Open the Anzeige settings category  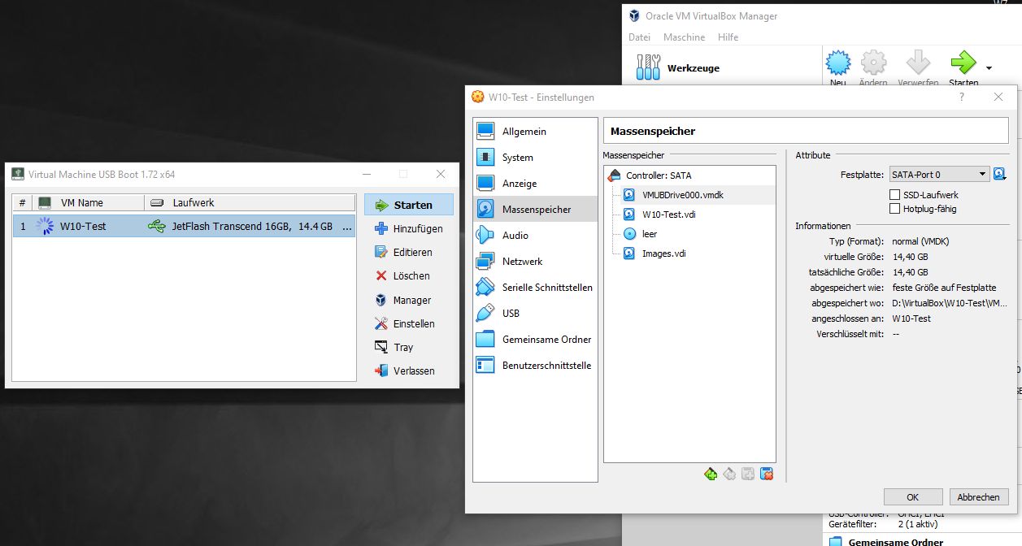click(x=535, y=183)
